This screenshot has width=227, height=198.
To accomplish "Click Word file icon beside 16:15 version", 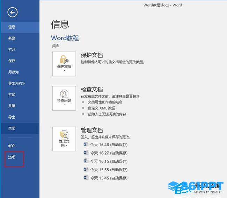I will tap(86, 161).
